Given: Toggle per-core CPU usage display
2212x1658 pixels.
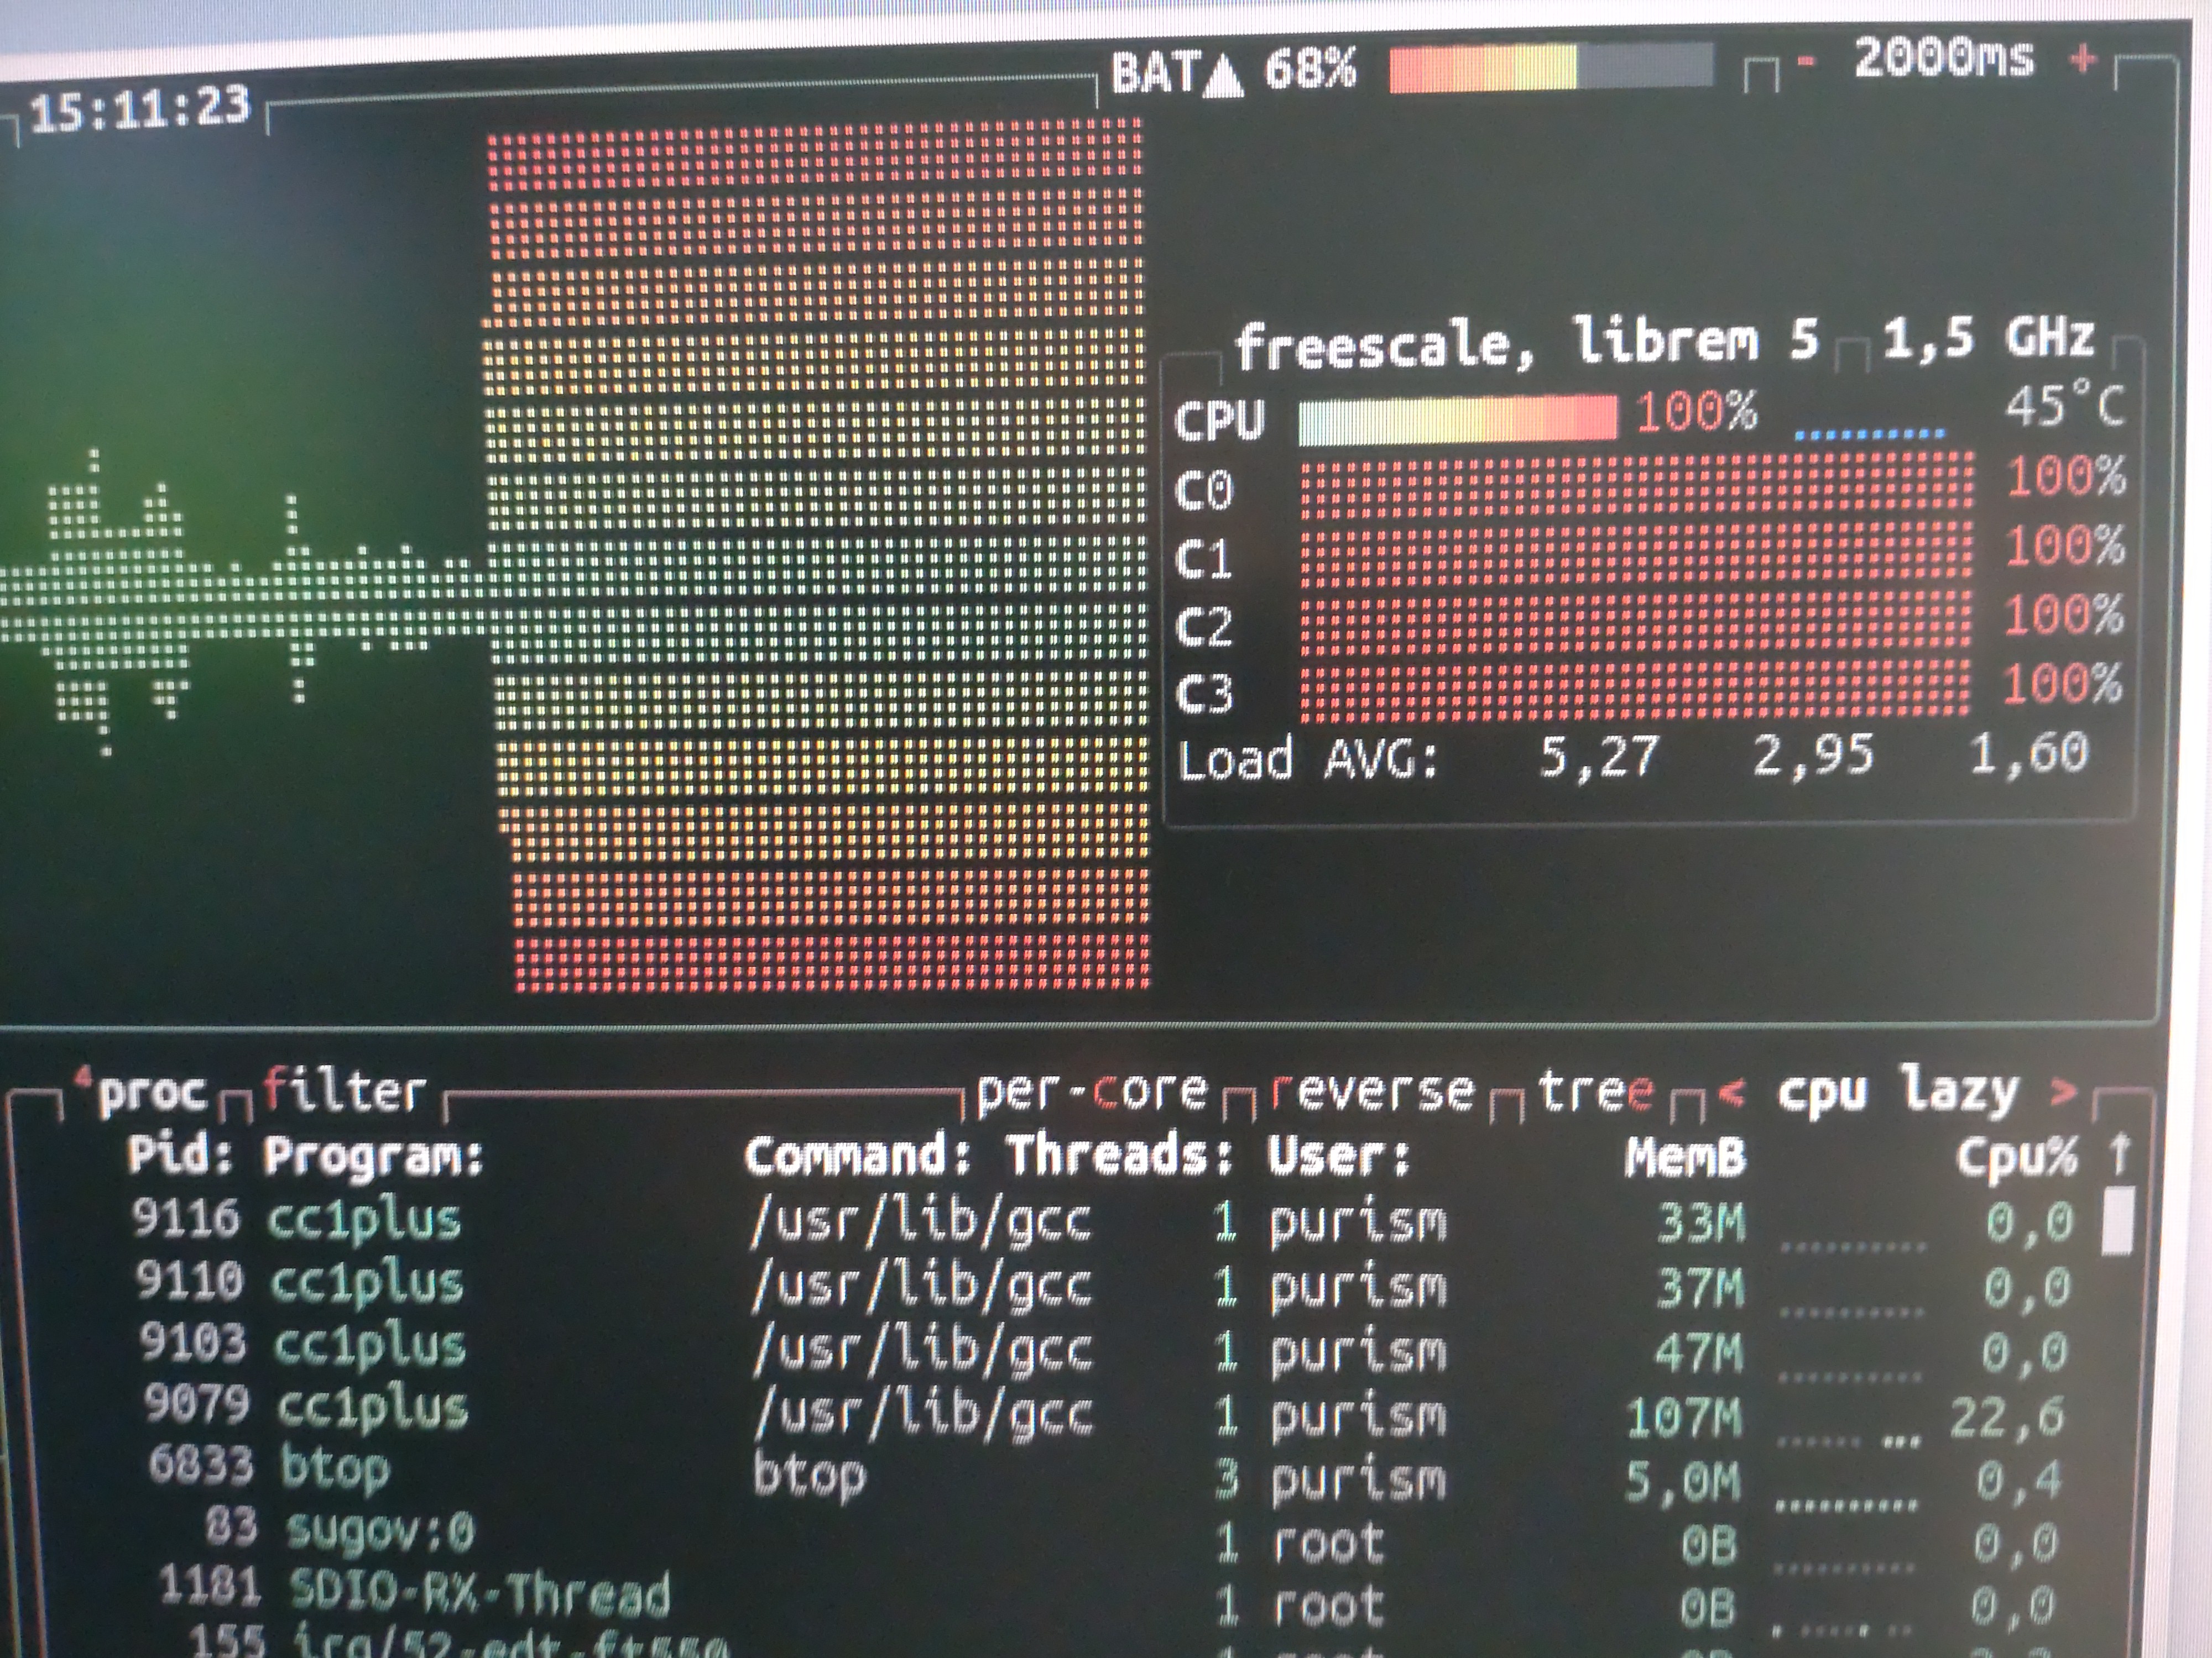Looking at the screenshot, I should pyautogui.click(x=1092, y=1092).
